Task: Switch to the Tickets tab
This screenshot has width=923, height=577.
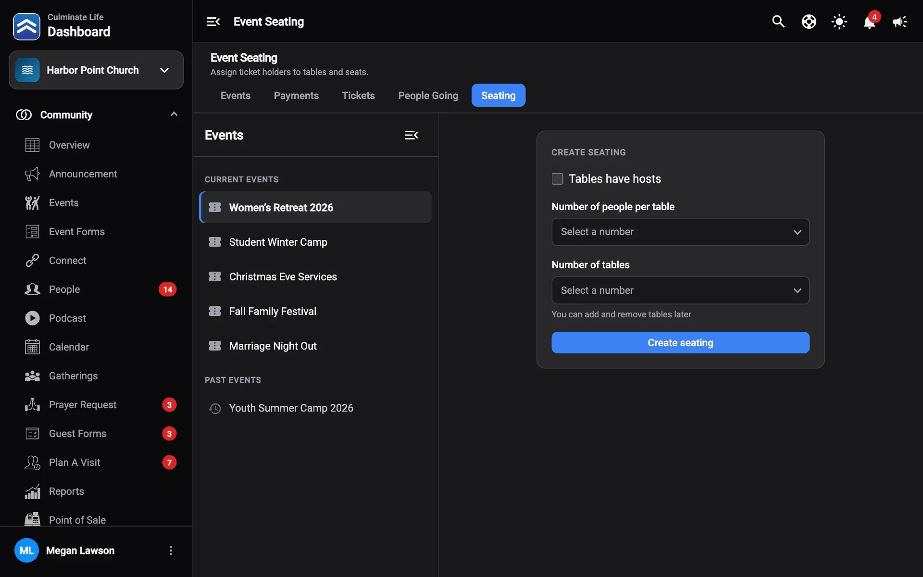Action: coord(358,95)
